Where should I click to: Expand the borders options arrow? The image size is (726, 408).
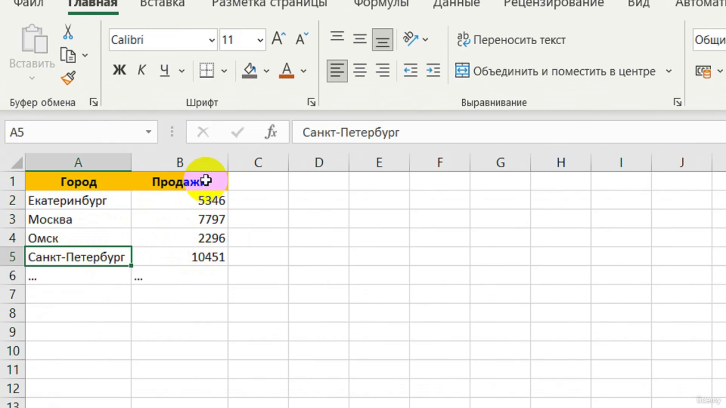coord(224,71)
